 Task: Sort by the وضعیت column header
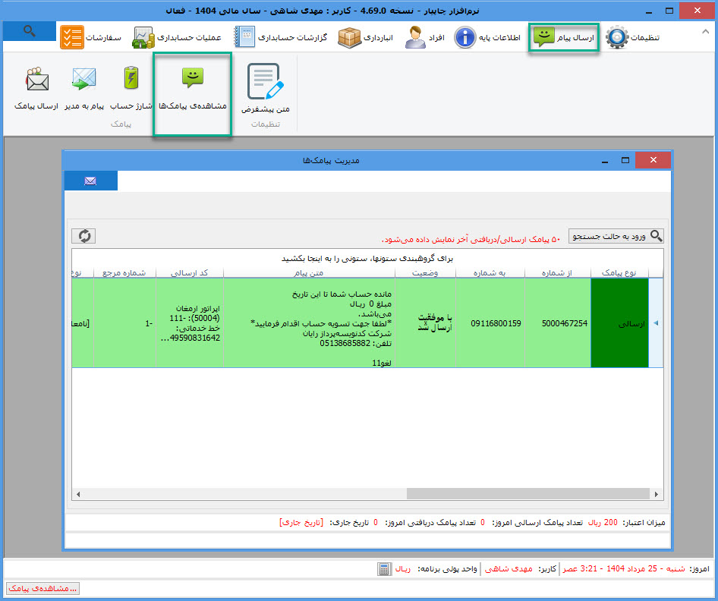point(425,272)
